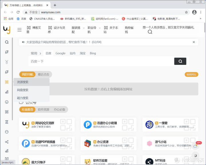The image size is (206, 165).
Task: Expand 职业导航 dropdown arrow
Action: click(100, 28)
